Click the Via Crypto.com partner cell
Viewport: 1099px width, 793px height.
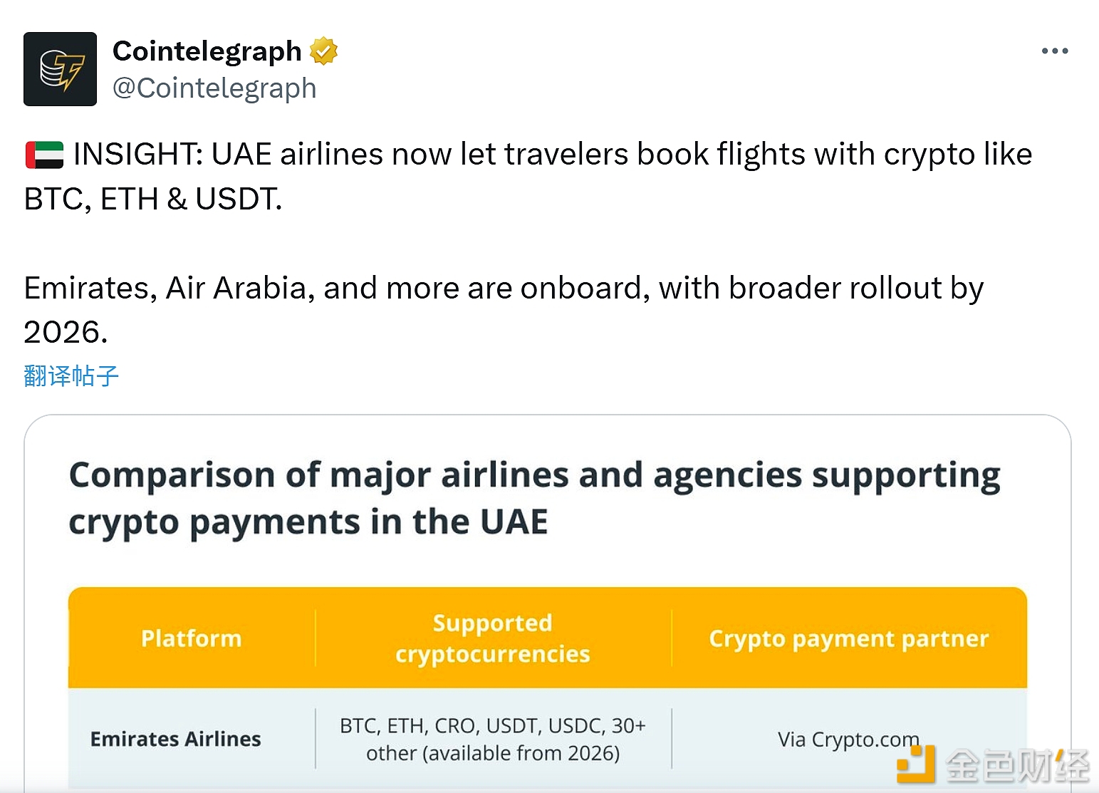(x=848, y=739)
